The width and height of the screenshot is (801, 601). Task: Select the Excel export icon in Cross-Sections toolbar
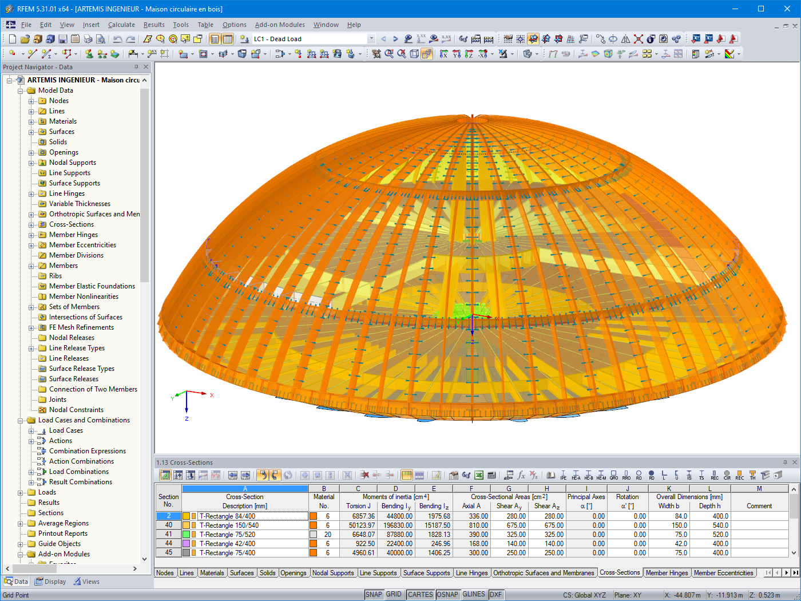point(479,475)
